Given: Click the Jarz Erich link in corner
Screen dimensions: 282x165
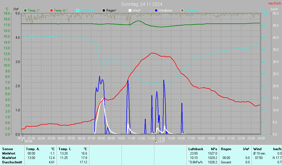Looking at the screenshot, I should 274,4.
